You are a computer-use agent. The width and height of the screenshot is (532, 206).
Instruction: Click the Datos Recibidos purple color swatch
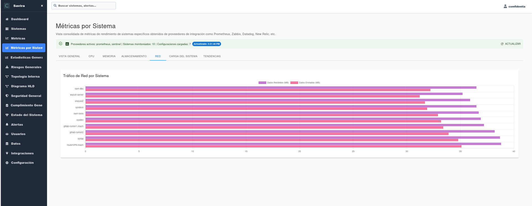262,83
